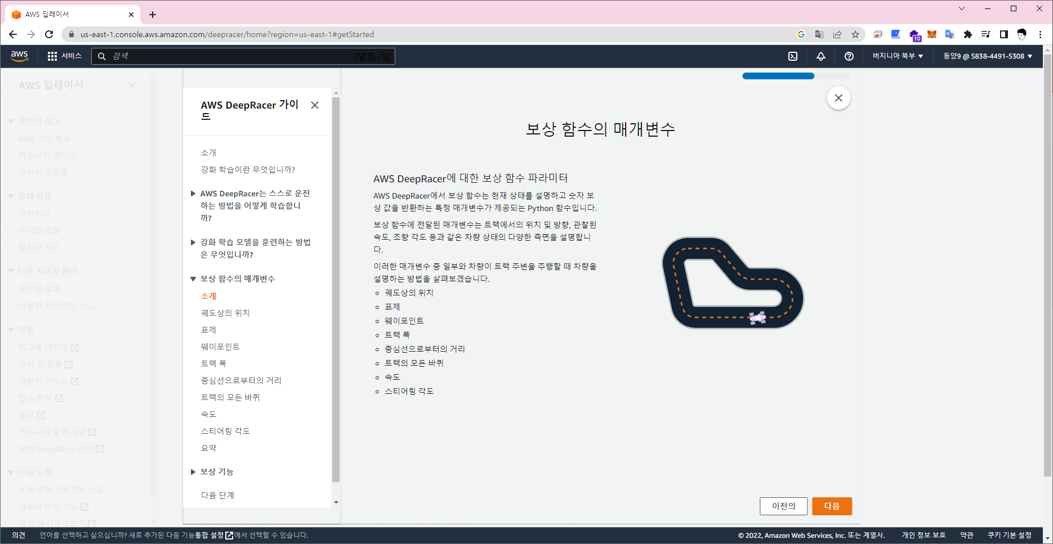Collapse 자원 group in left nav
The height and width of the screenshot is (544, 1053).
11,330
